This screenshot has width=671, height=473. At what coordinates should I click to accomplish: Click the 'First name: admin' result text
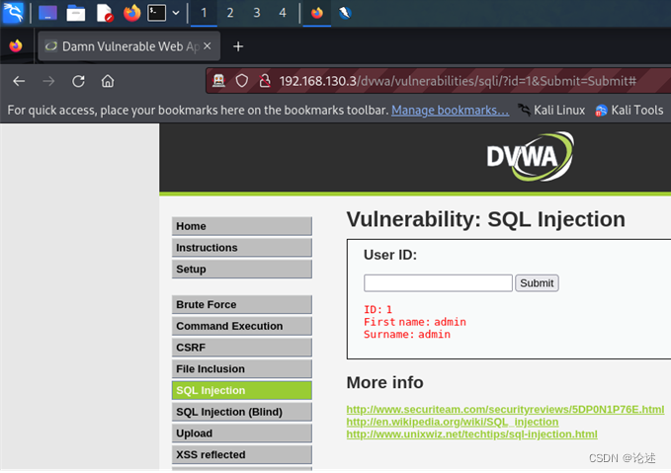point(415,322)
